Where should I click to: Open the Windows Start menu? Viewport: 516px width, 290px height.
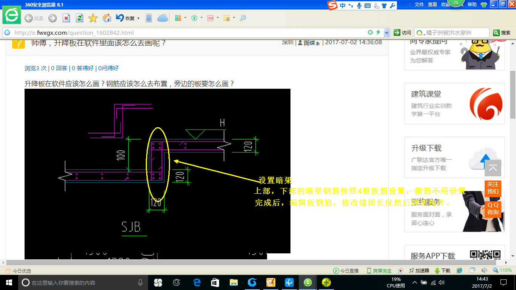pyautogui.click(x=9, y=282)
